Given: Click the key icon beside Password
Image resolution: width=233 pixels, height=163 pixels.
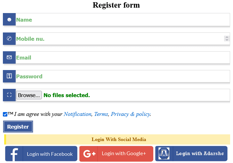Looking at the screenshot, I should (x=9, y=76).
